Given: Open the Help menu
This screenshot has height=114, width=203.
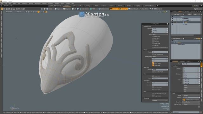Looking at the screenshot, I should tap(73, 3).
